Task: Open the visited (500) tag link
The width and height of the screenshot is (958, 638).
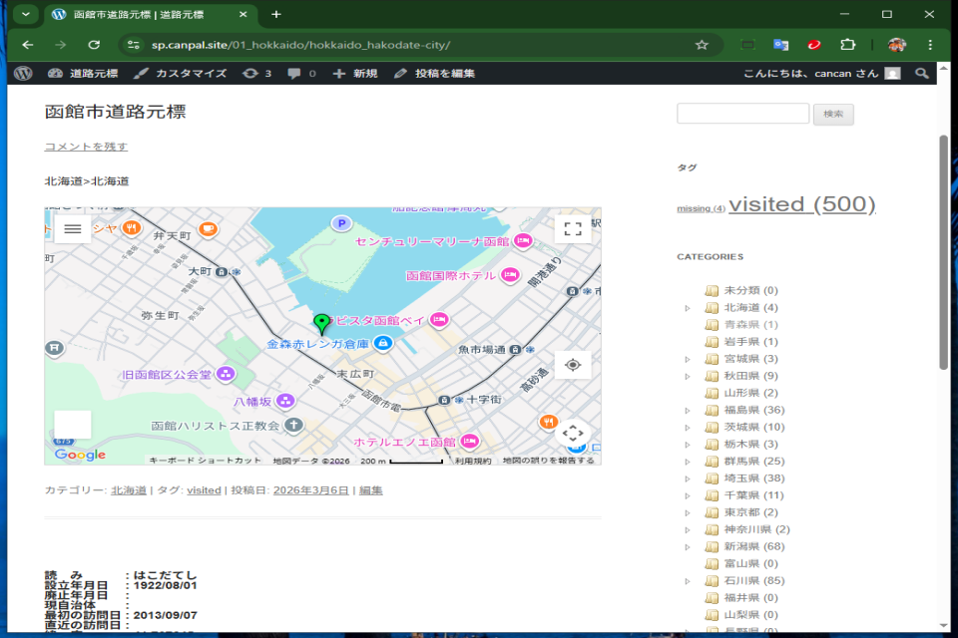Action: click(802, 204)
